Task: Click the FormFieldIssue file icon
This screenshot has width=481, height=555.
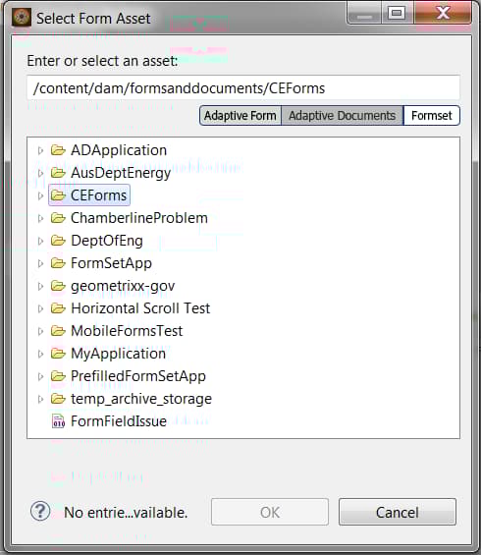Action: [58, 421]
